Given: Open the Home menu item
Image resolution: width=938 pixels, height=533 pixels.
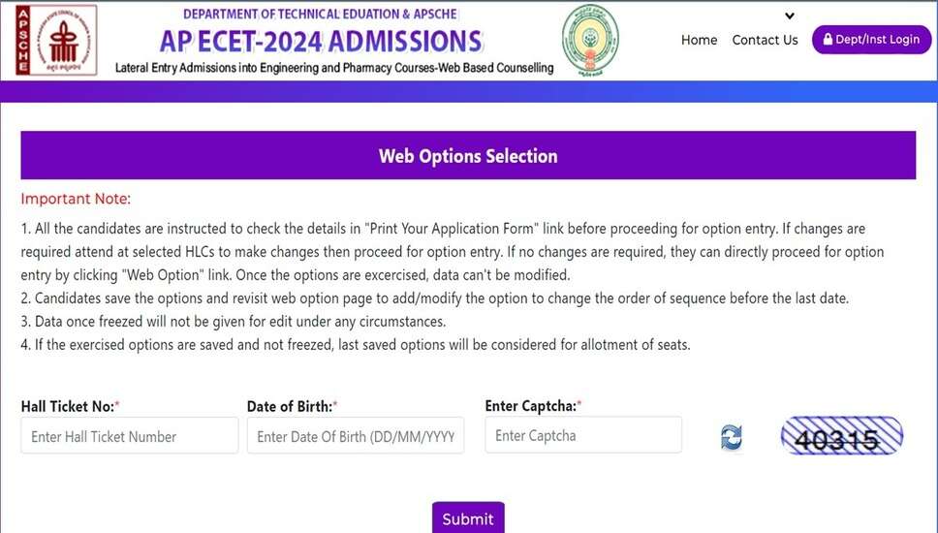Looking at the screenshot, I should tap(699, 40).
